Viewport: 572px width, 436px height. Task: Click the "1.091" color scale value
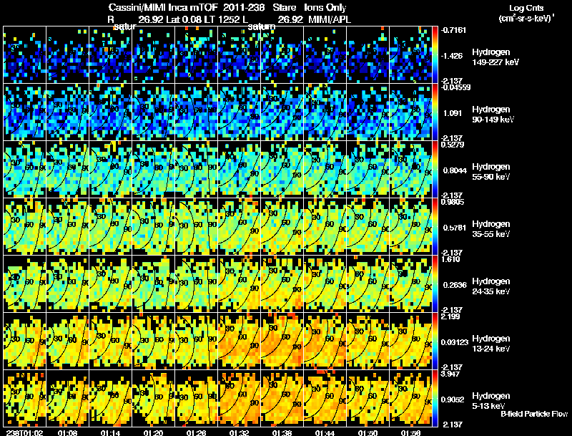pyautogui.click(x=453, y=113)
